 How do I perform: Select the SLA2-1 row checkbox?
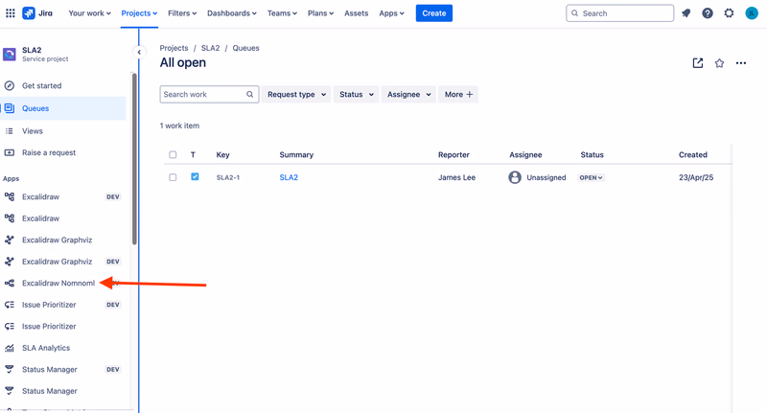point(173,177)
